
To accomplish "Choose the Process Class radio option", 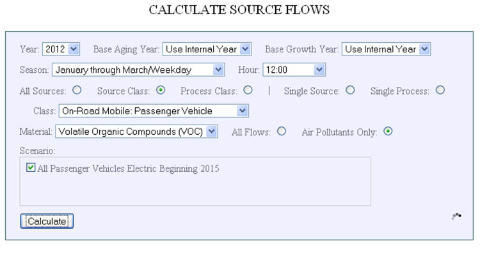I will coord(248,90).
